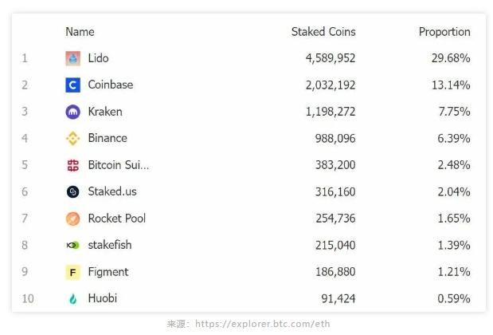Click the Huobi logo icon
This screenshot has width=493, height=335.
tap(72, 298)
